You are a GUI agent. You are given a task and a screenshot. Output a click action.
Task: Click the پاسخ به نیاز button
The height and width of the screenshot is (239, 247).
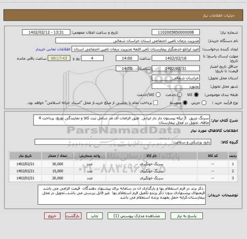(x=187, y=216)
